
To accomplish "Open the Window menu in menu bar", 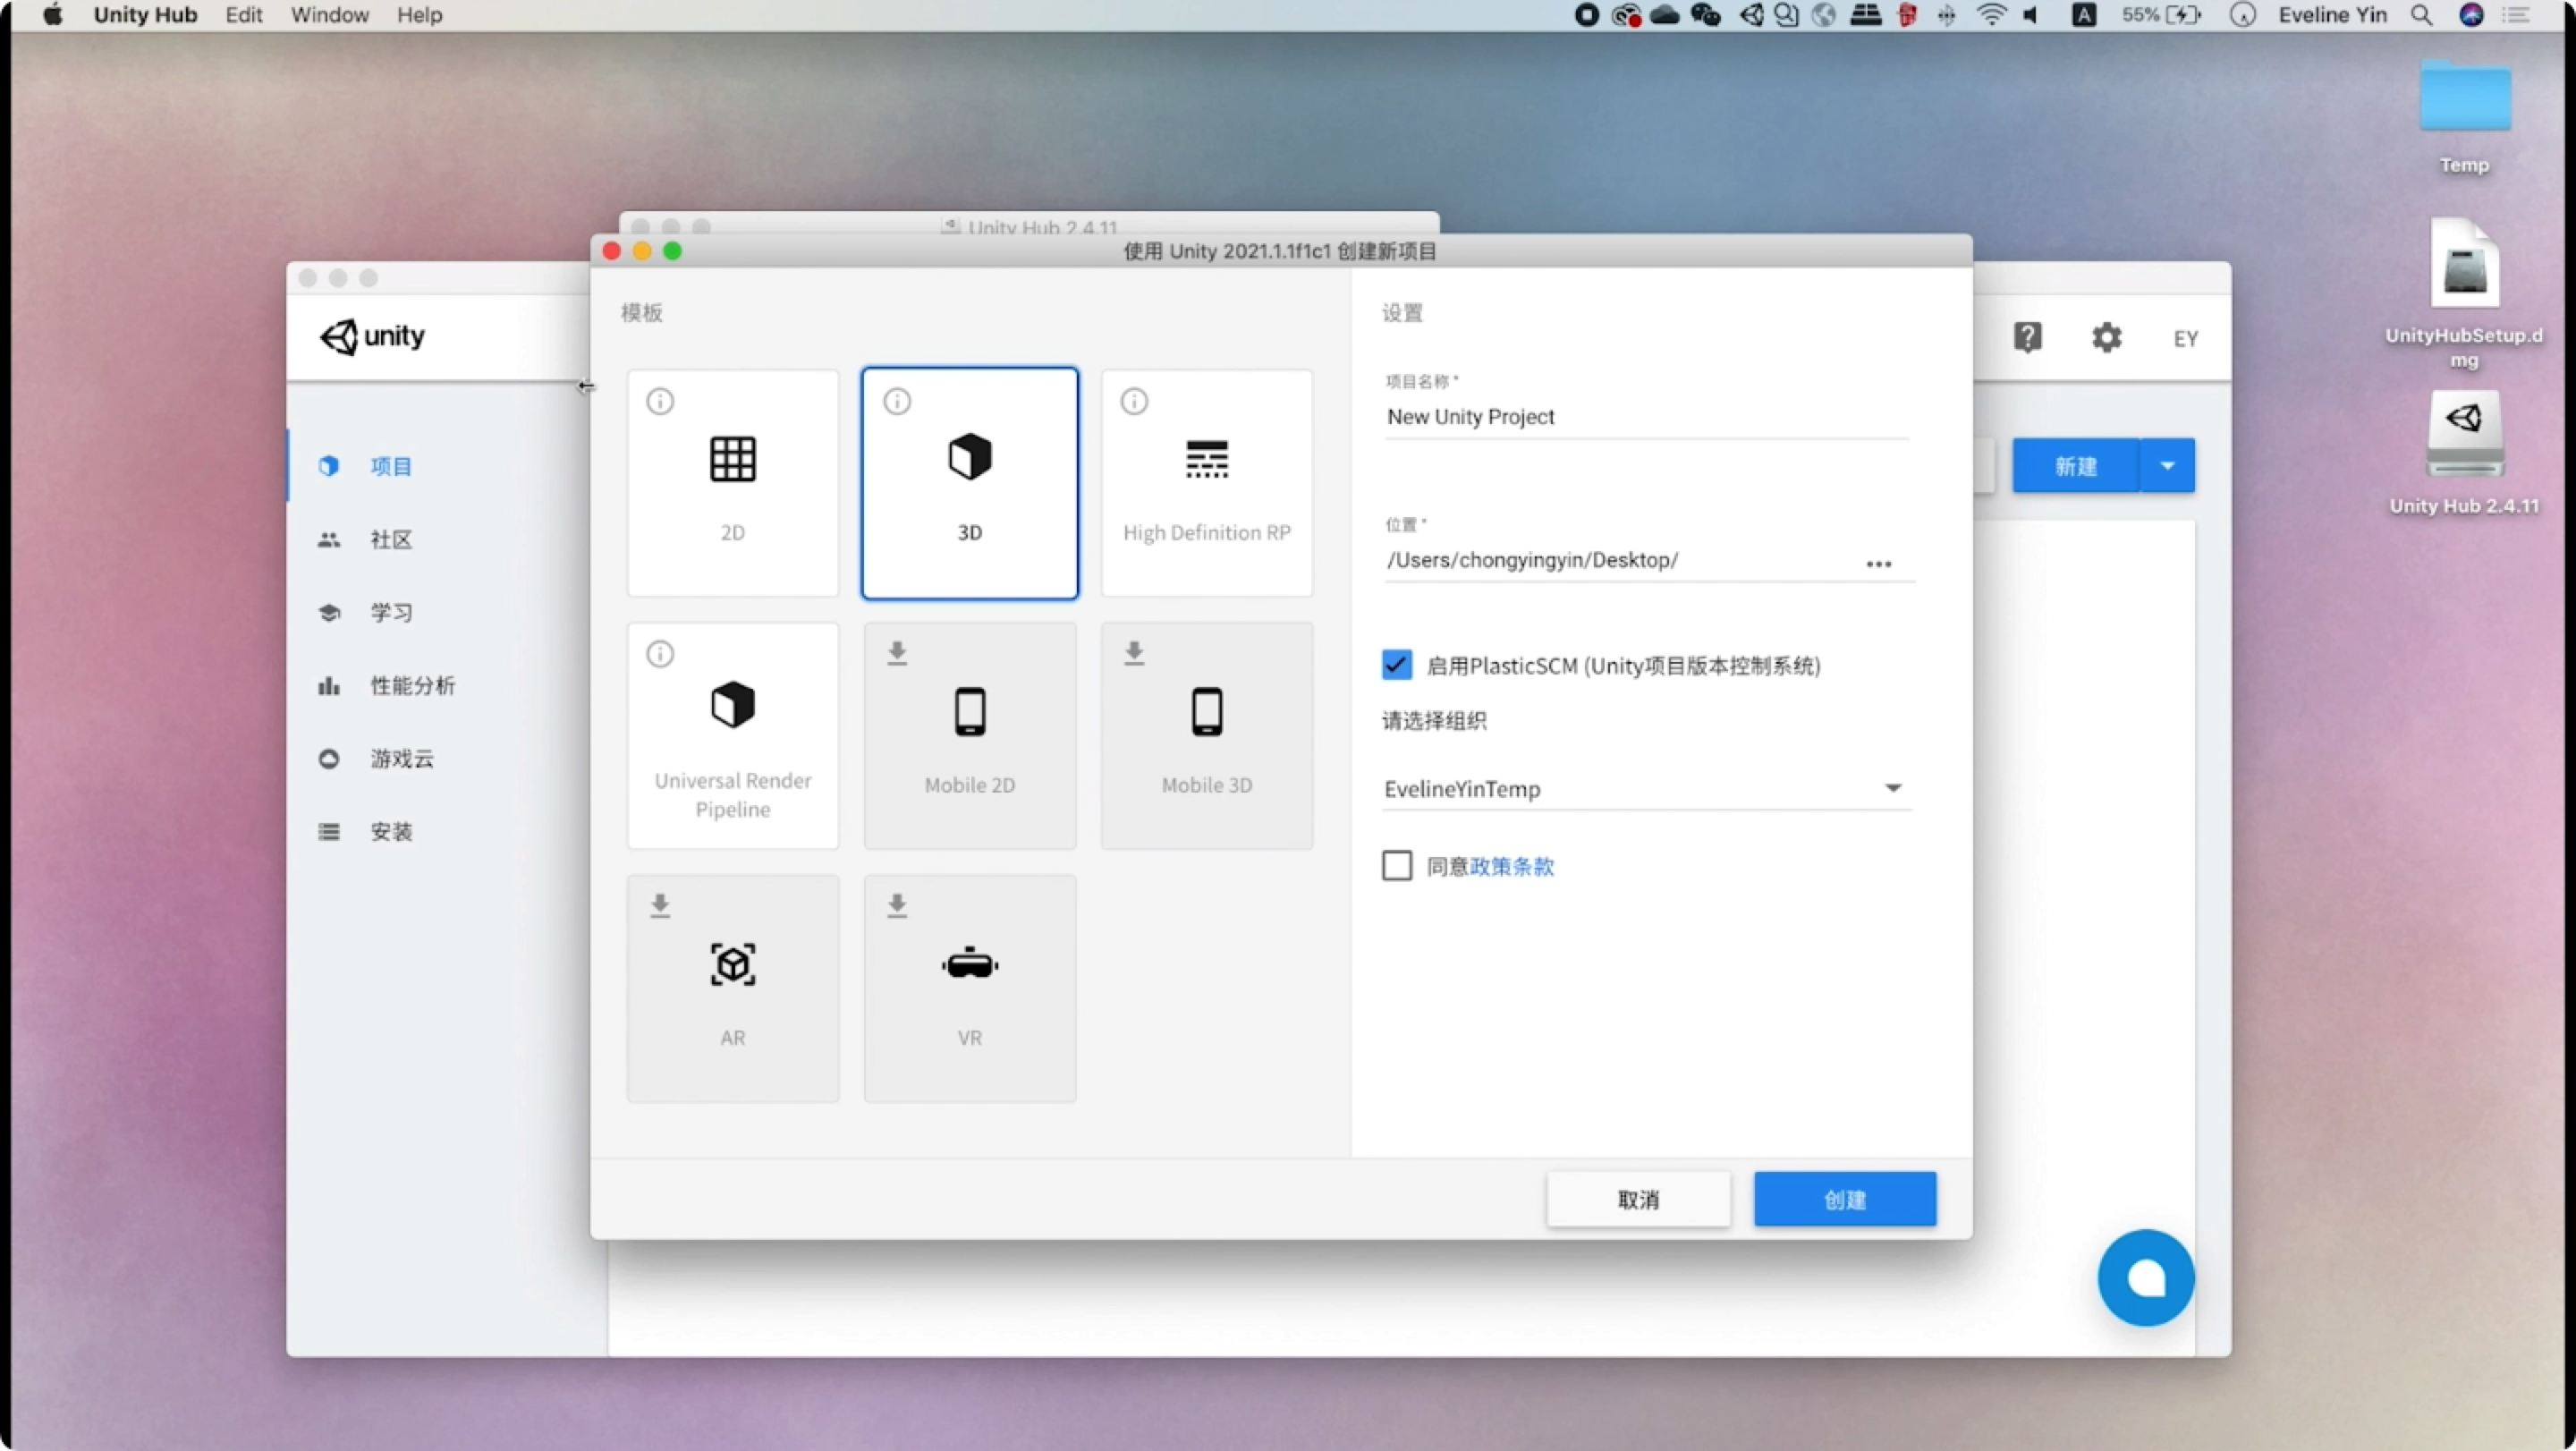I will 329,15.
